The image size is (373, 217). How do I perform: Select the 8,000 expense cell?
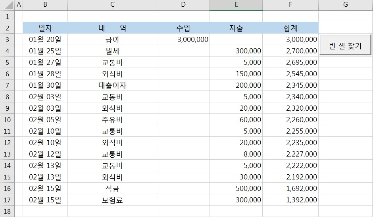point(236,154)
